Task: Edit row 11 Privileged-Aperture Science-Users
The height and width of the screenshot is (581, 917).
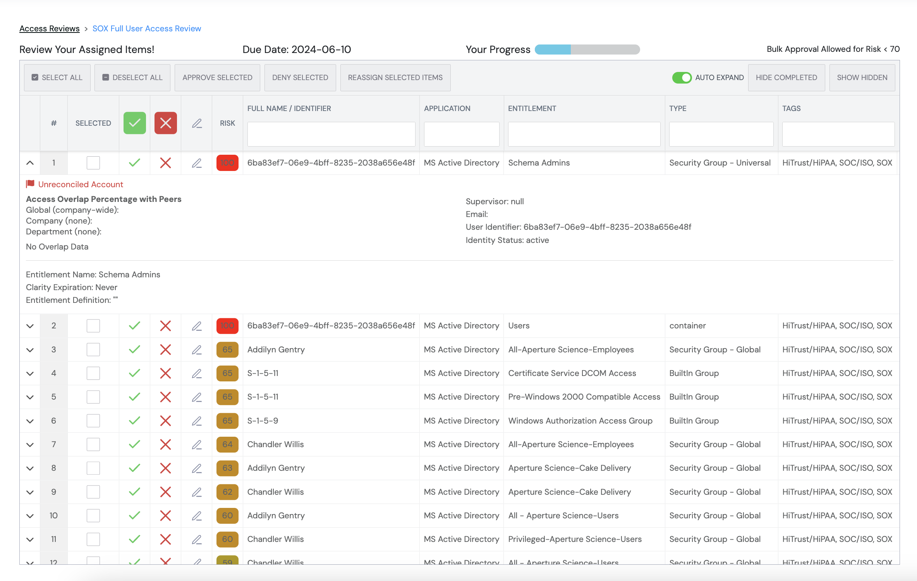Action: pyautogui.click(x=197, y=539)
